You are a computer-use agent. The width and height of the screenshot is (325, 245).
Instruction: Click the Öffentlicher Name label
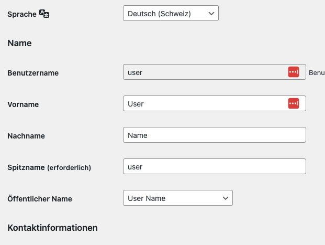coord(40,199)
